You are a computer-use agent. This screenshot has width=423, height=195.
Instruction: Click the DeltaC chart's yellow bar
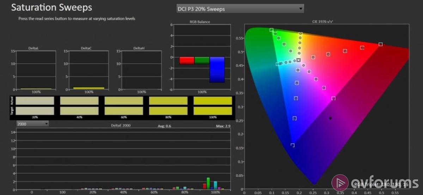[x=89, y=88]
